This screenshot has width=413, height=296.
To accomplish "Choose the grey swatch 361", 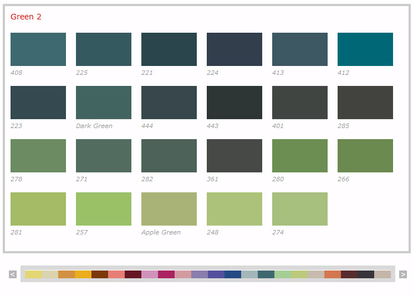I will (x=234, y=156).
